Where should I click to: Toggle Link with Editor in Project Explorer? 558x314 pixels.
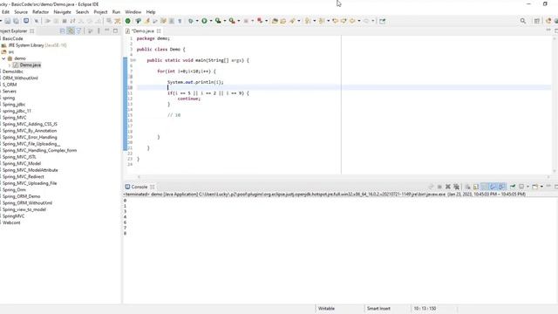[71, 31]
